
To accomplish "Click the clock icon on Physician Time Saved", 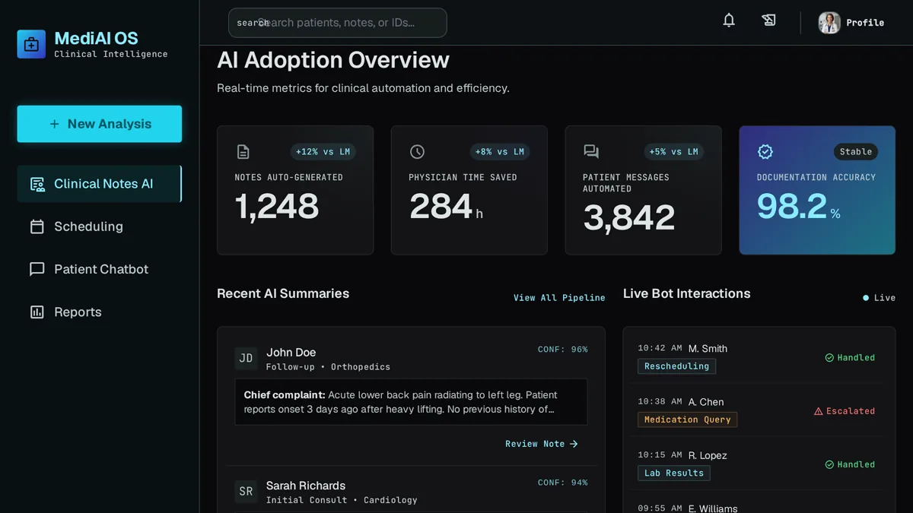I will (417, 152).
